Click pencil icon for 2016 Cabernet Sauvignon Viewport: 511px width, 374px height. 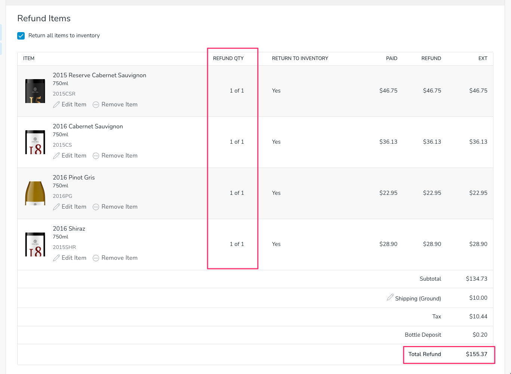[56, 156]
